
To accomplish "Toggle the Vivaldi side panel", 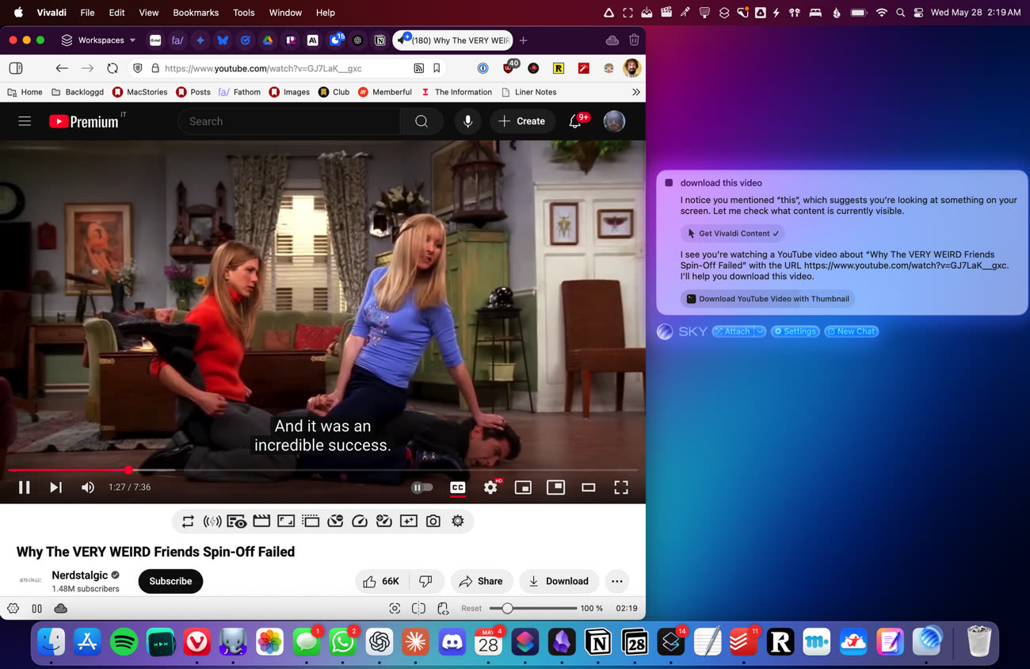I will (16, 68).
